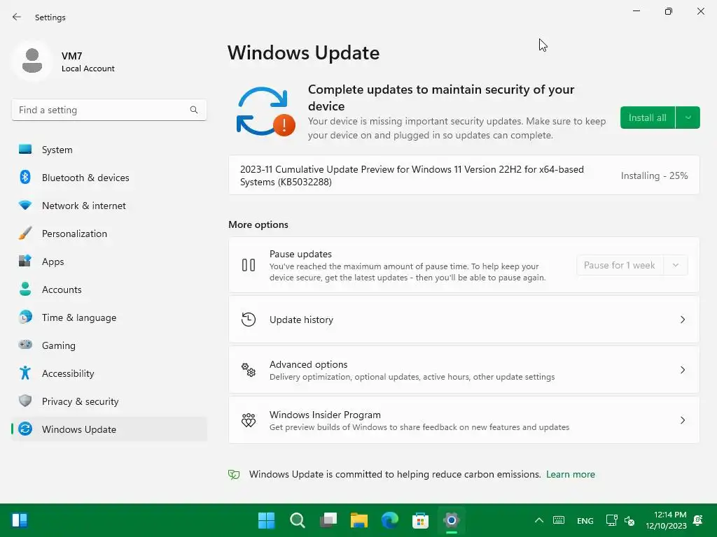Click the System monitor icon in sidebar

click(x=25, y=150)
